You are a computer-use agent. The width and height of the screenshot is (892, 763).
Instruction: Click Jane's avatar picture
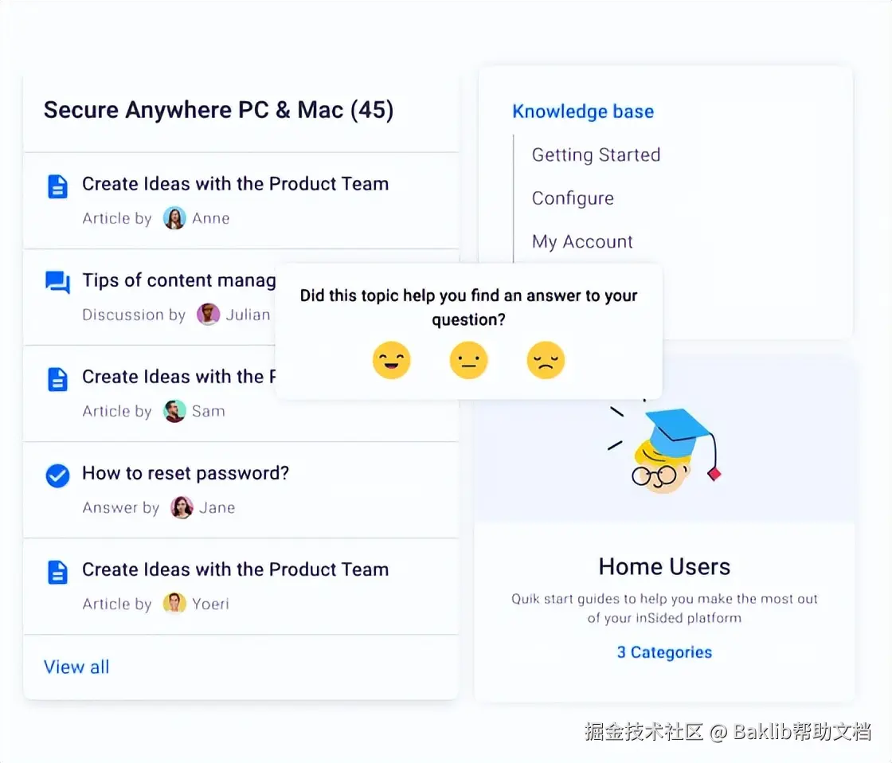pos(182,507)
